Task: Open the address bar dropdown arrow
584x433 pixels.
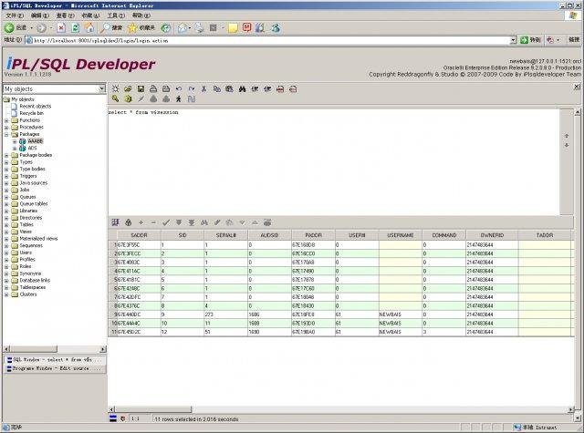Action: pos(513,40)
